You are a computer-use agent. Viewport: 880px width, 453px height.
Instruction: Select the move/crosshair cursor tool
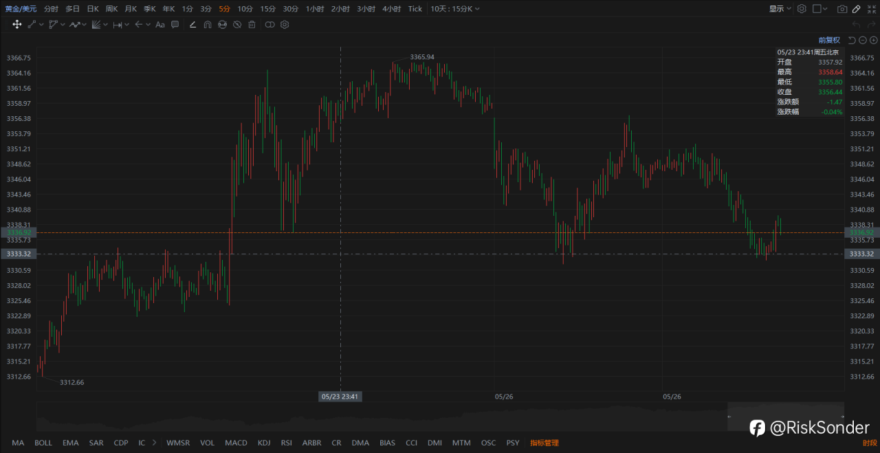point(17,24)
